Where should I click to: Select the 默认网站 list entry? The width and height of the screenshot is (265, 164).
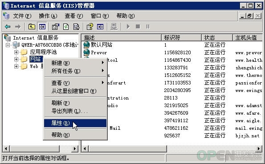click(102, 45)
